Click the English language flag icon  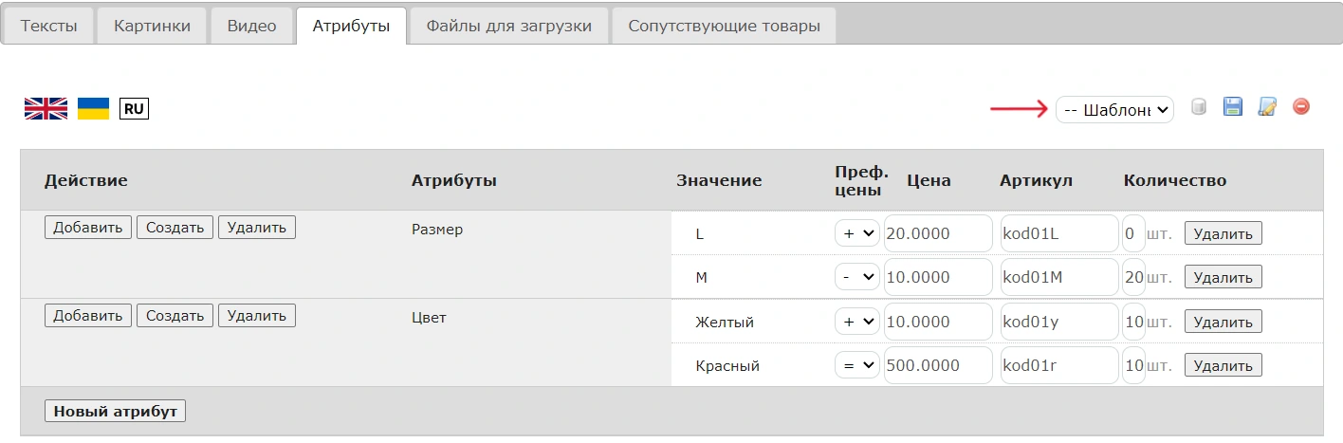click(46, 108)
